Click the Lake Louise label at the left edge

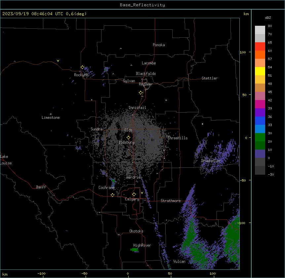6,160
